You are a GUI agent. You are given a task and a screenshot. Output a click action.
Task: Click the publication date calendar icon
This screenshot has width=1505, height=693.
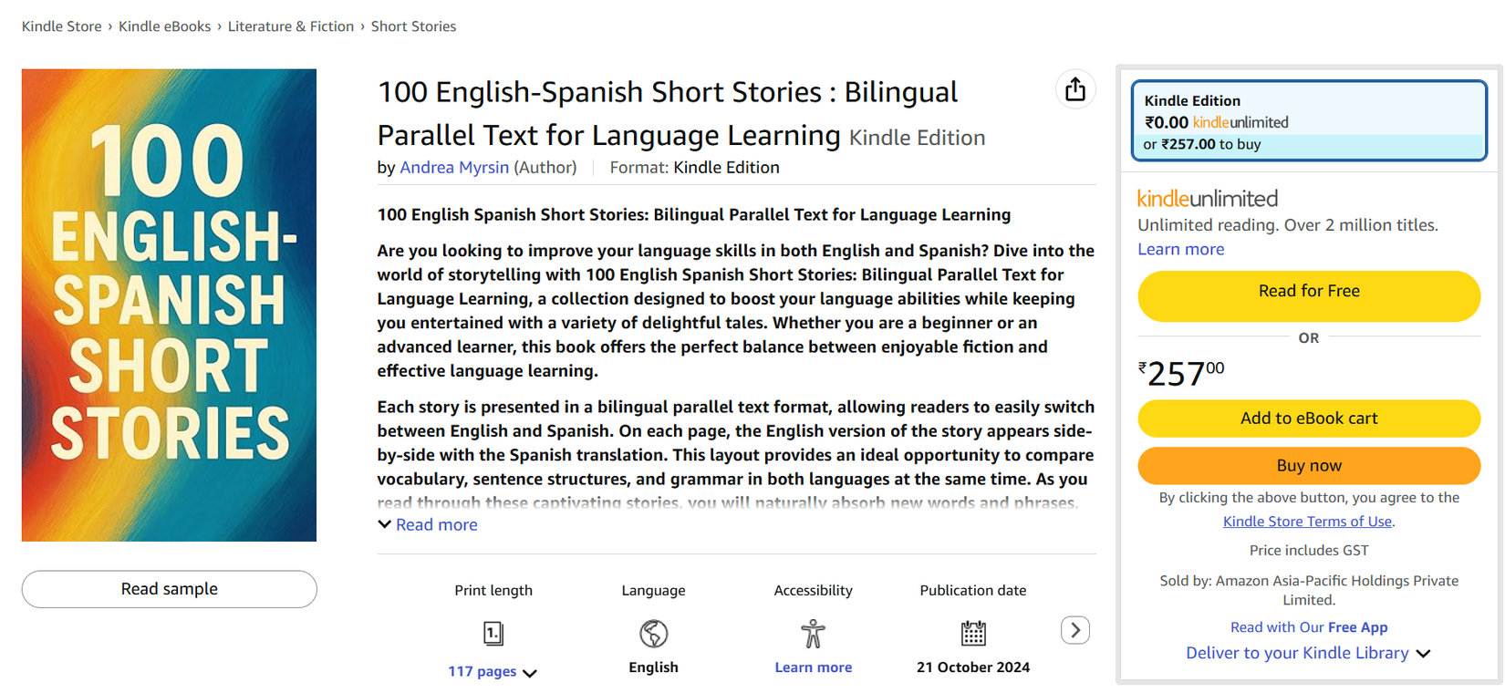point(972,634)
